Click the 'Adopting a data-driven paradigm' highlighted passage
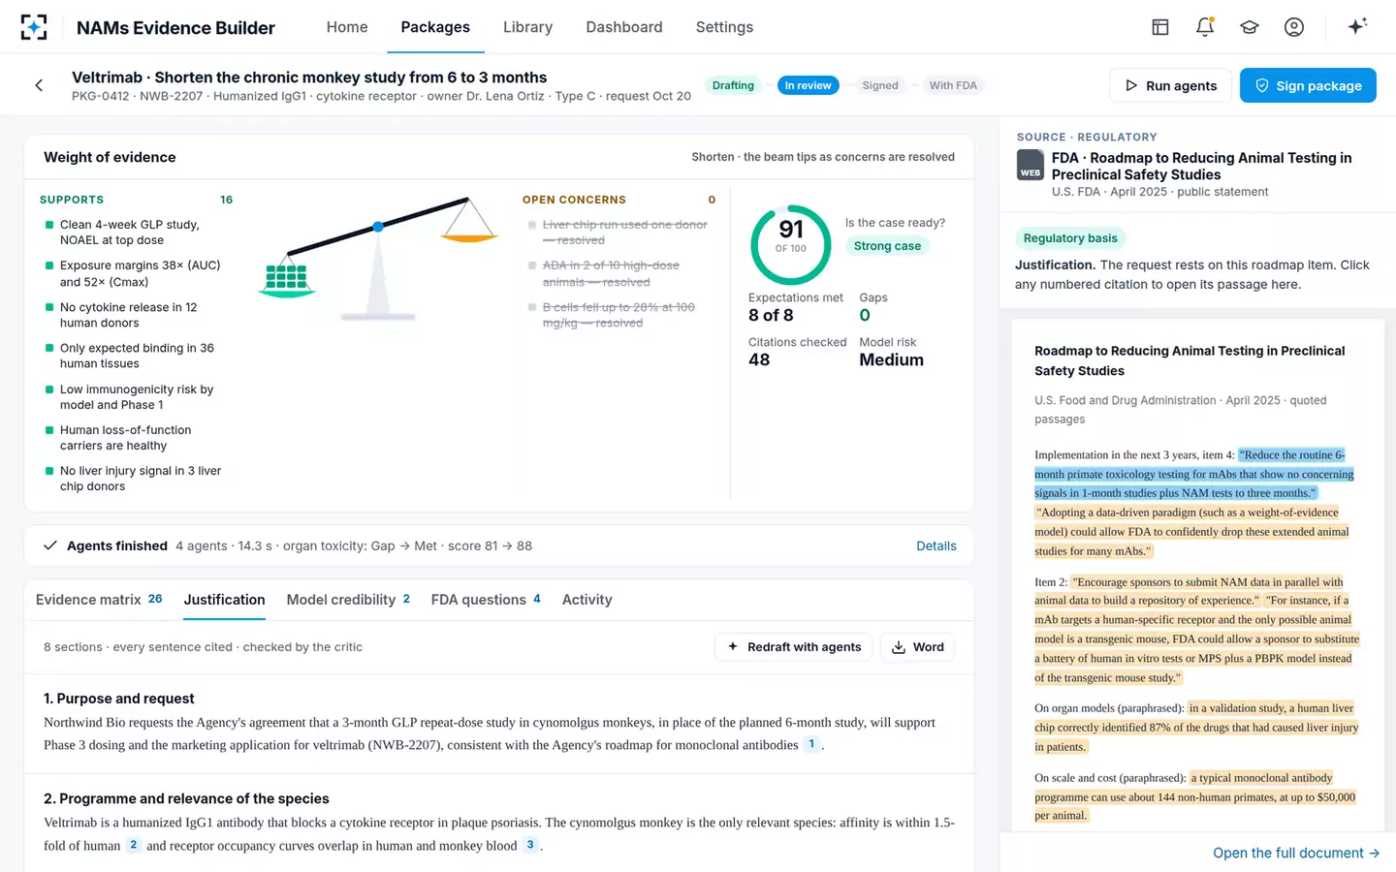The width and height of the screenshot is (1396, 872). [1191, 532]
